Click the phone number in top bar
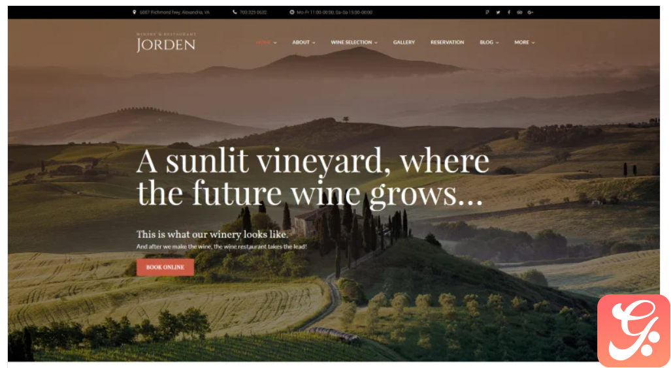The height and width of the screenshot is (368, 671). [x=253, y=12]
